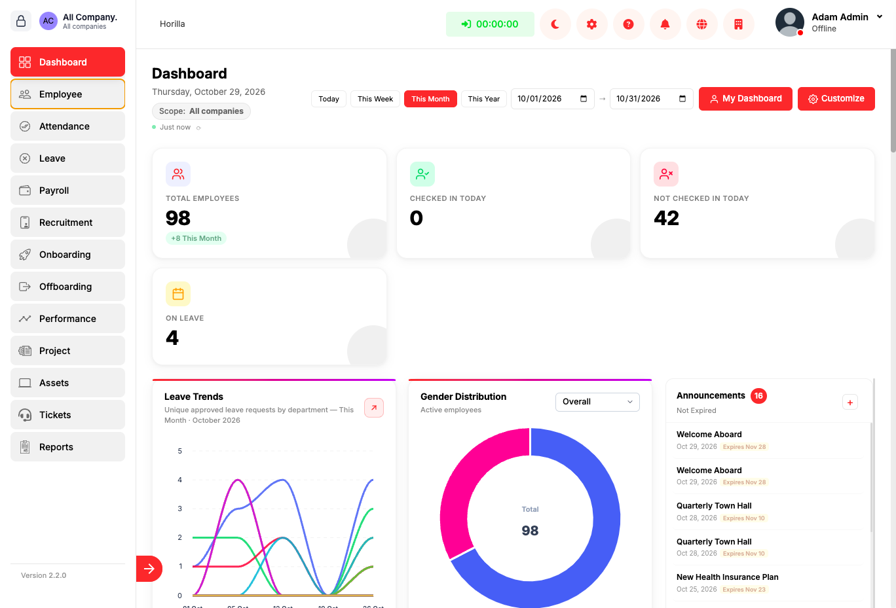Image resolution: width=896 pixels, height=608 pixels.
Task: Select This Week date filter
Action: pos(375,99)
